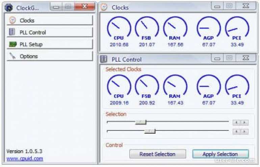Click the clock icon beside Clocks button
Image resolution: width=260 pixels, height=167 pixels.
point(12,20)
